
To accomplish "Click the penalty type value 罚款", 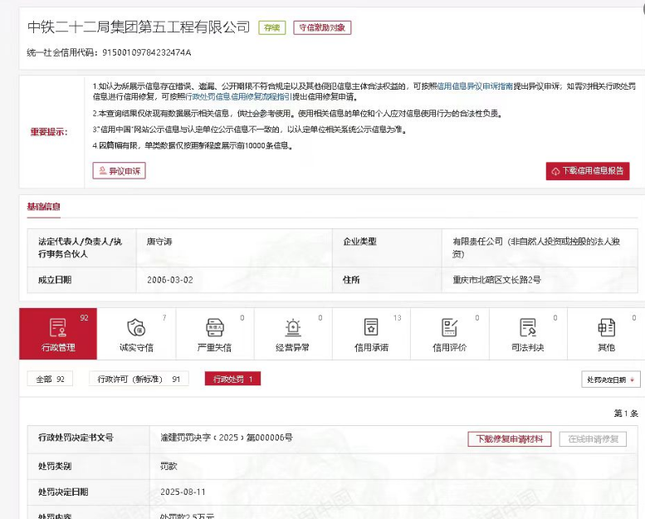I will tap(169, 467).
